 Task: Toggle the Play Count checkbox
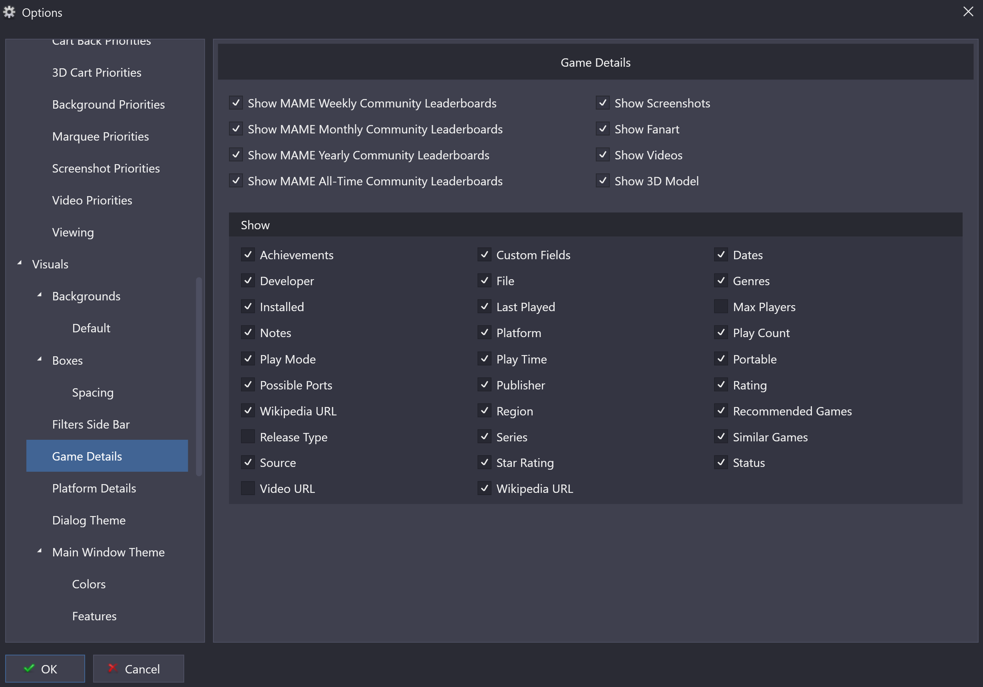[x=721, y=333]
